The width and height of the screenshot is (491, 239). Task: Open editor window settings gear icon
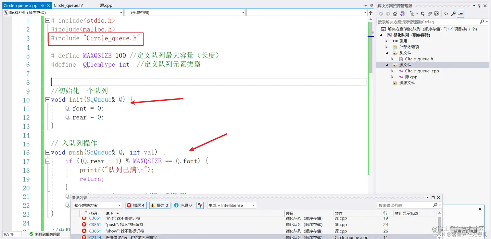pos(371,6)
